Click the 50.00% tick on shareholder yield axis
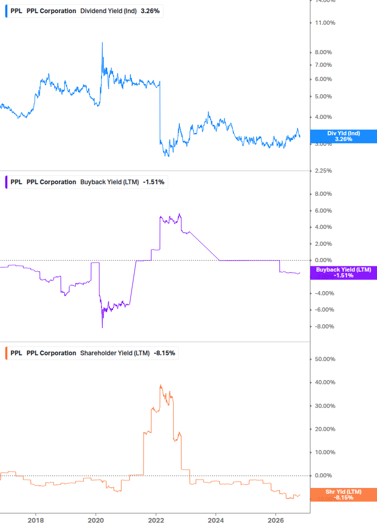This screenshot has width=377, height=529. click(325, 360)
